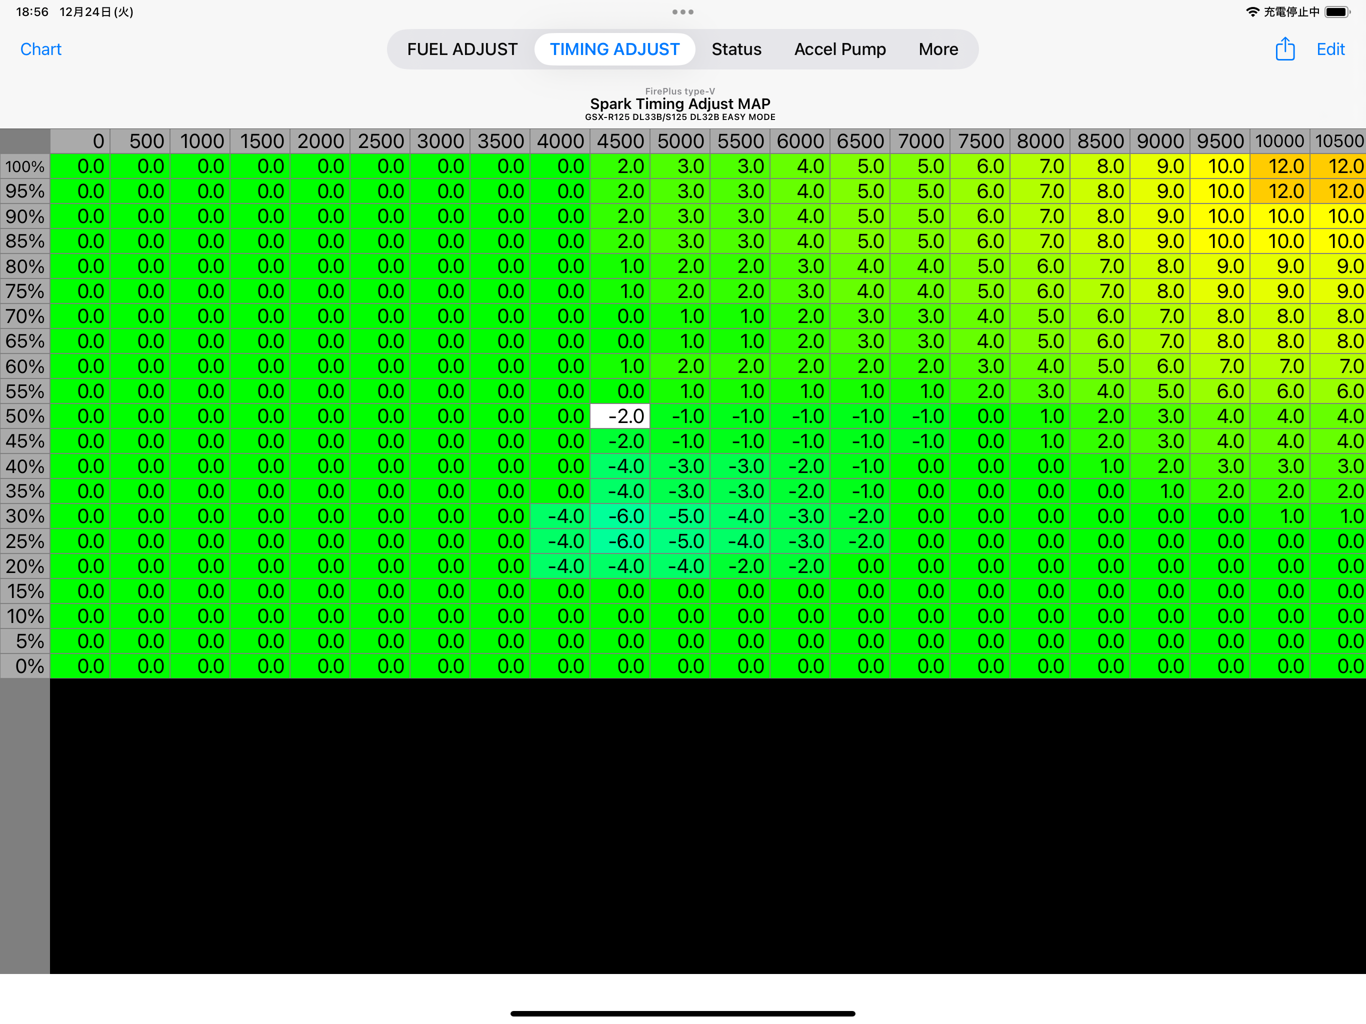
Task: Tap the 7.0 cell at 100% 8000
Action: (1040, 167)
